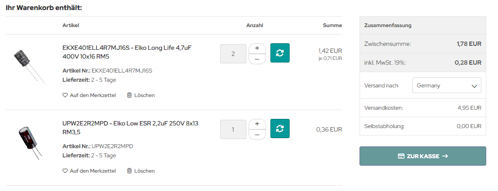Refresh quantity for the EKXE401ELL4R7MJ16S item
The width and height of the screenshot is (498, 191).
tap(280, 53)
